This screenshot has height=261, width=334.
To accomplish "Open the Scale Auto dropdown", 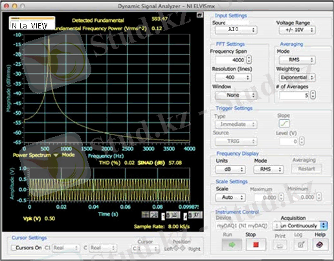I will coord(230,198).
